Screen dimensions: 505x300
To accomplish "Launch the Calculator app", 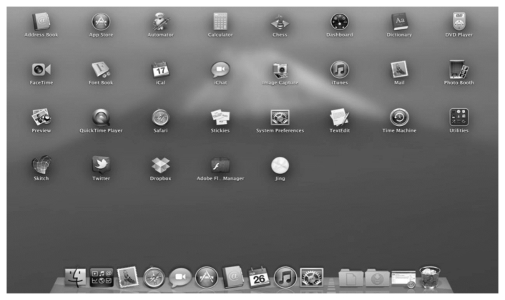I will point(220,21).
